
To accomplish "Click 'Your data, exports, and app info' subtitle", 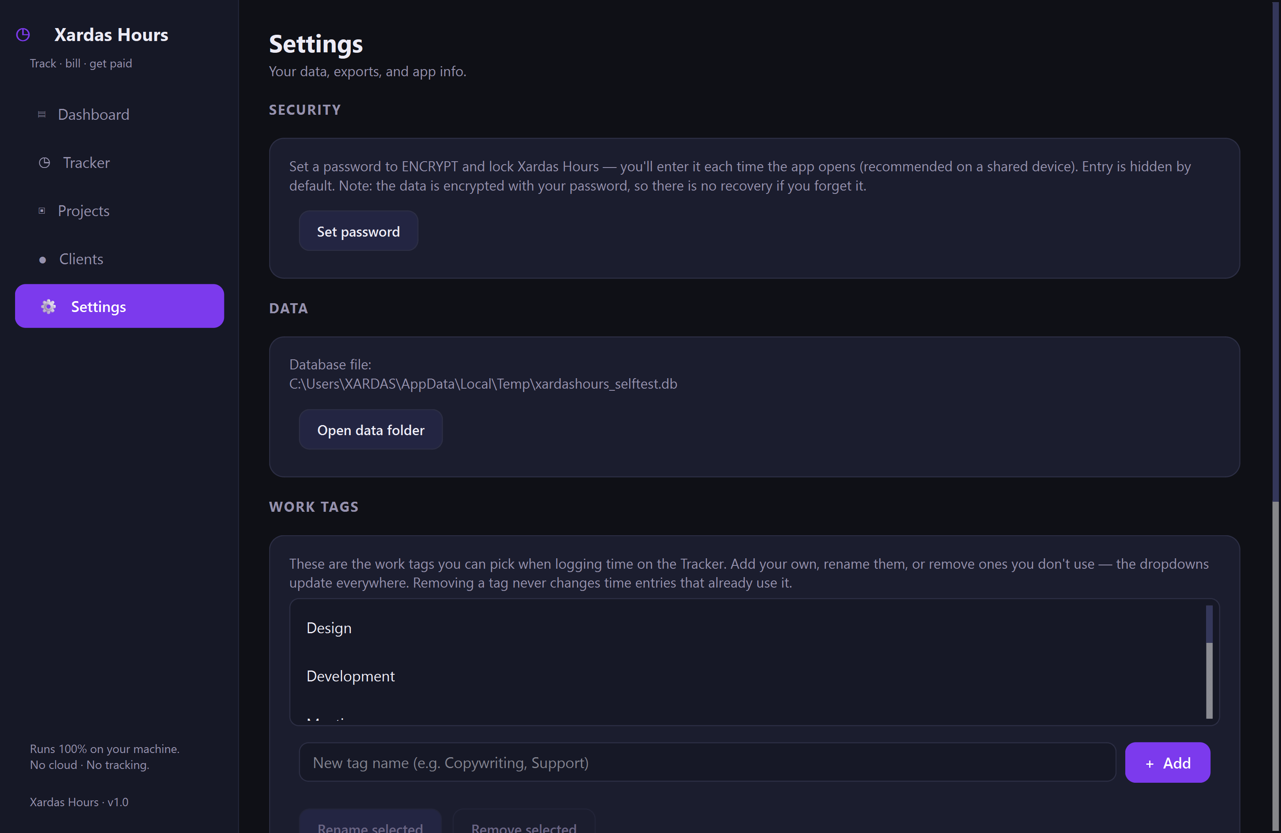I will click(x=368, y=72).
